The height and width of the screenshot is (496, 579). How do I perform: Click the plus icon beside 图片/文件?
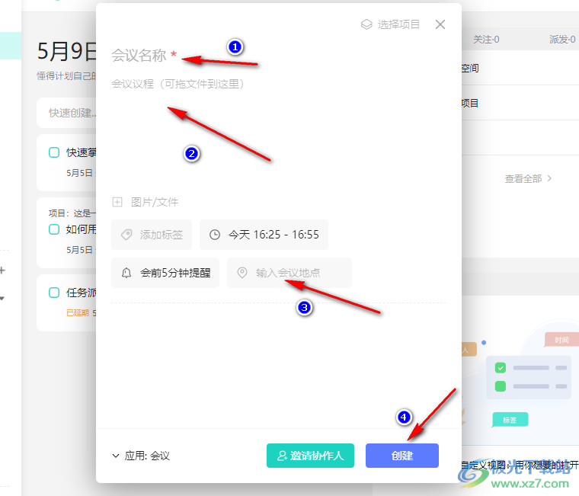click(117, 202)
